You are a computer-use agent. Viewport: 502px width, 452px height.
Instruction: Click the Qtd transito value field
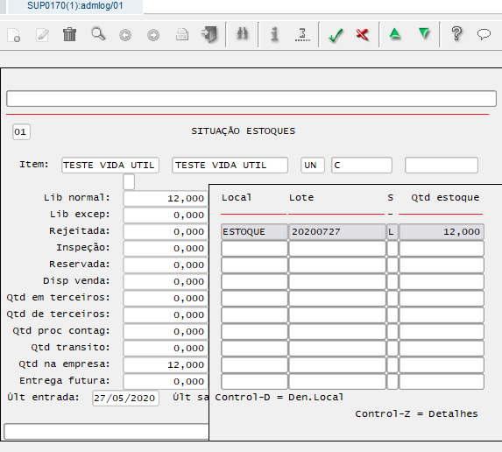point(166,349)
